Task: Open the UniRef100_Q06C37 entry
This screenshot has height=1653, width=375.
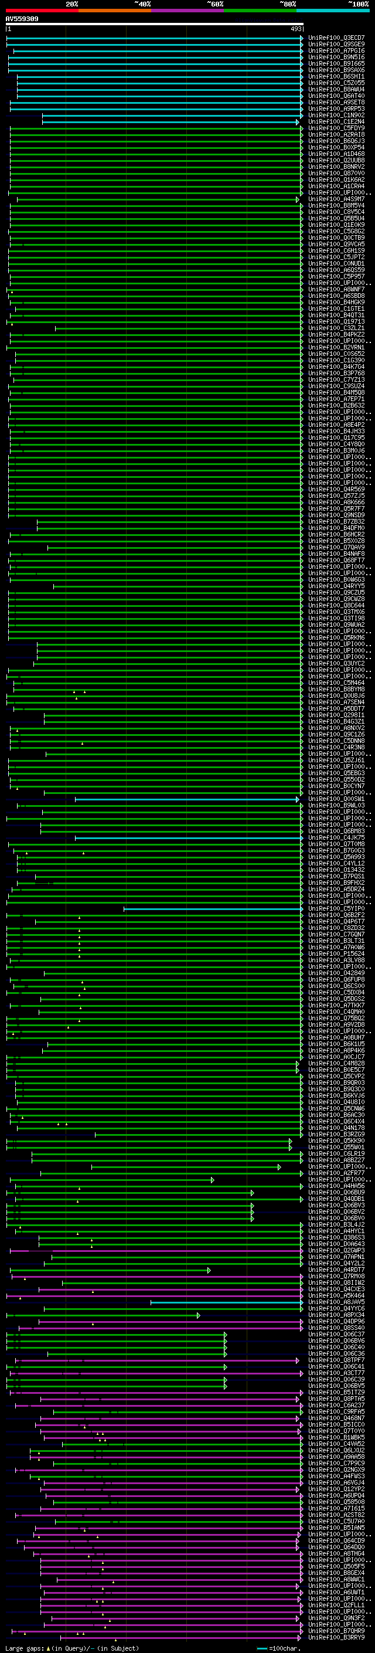Action: tap(336, 1335)
